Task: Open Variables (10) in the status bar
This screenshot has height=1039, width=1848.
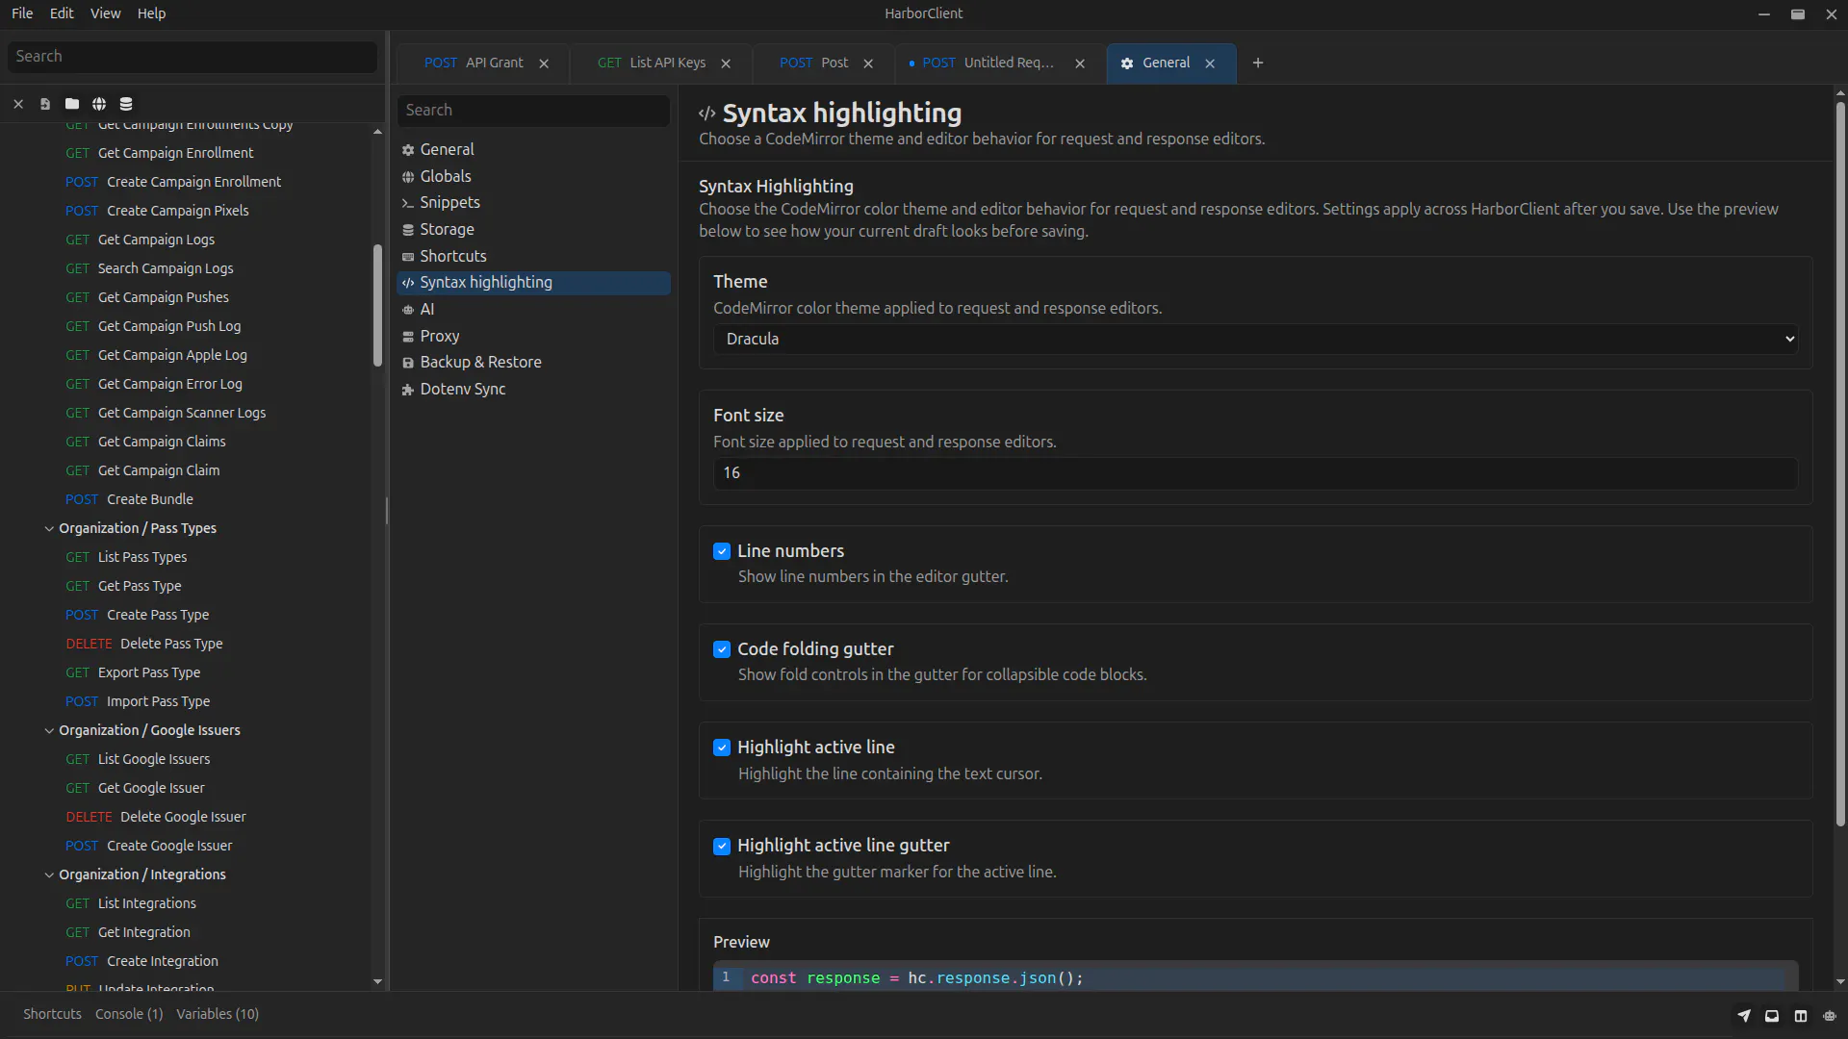Action: (218, 1014)
